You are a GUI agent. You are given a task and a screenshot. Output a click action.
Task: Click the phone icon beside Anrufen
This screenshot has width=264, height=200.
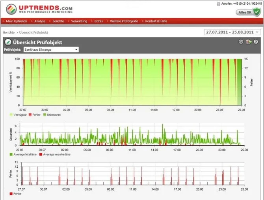point(218,4)
